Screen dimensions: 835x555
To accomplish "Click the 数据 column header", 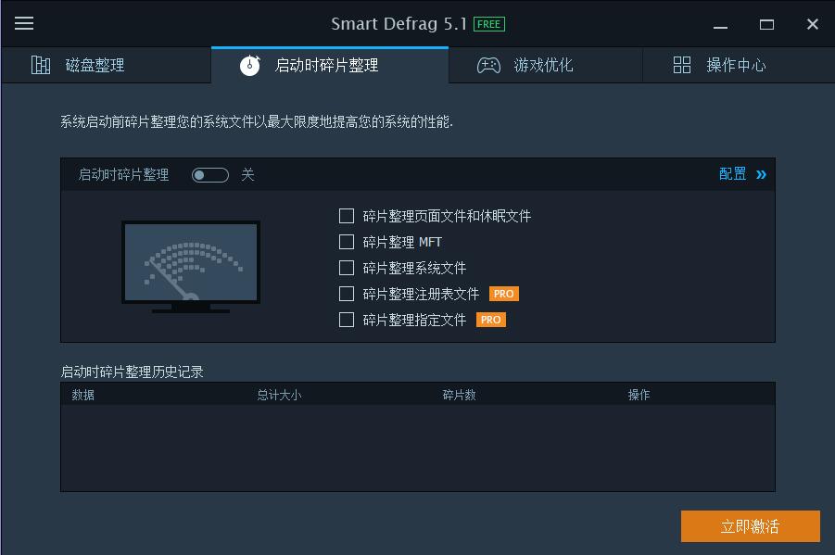I will pos(83,395).
